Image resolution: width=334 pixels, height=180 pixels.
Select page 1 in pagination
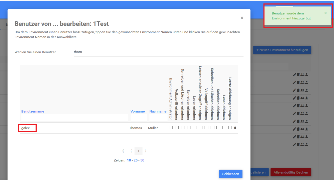[x=138, y=151]
